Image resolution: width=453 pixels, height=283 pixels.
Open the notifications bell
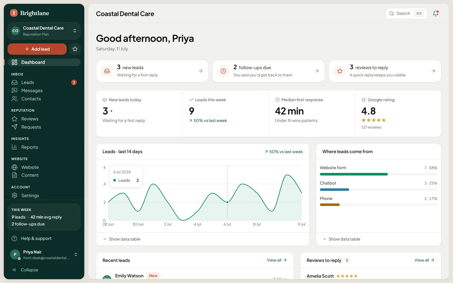pos(436,13)
